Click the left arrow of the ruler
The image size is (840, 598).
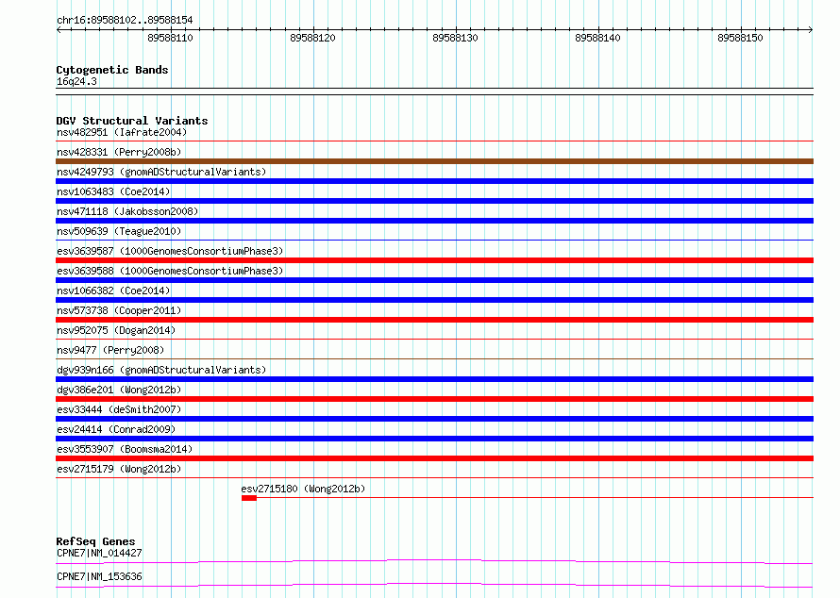(59, 29)
